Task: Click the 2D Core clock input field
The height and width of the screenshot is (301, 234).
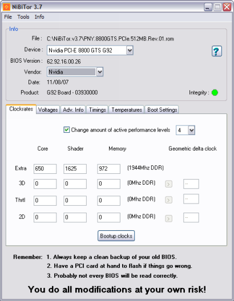Action: click(x=45, y=218)
